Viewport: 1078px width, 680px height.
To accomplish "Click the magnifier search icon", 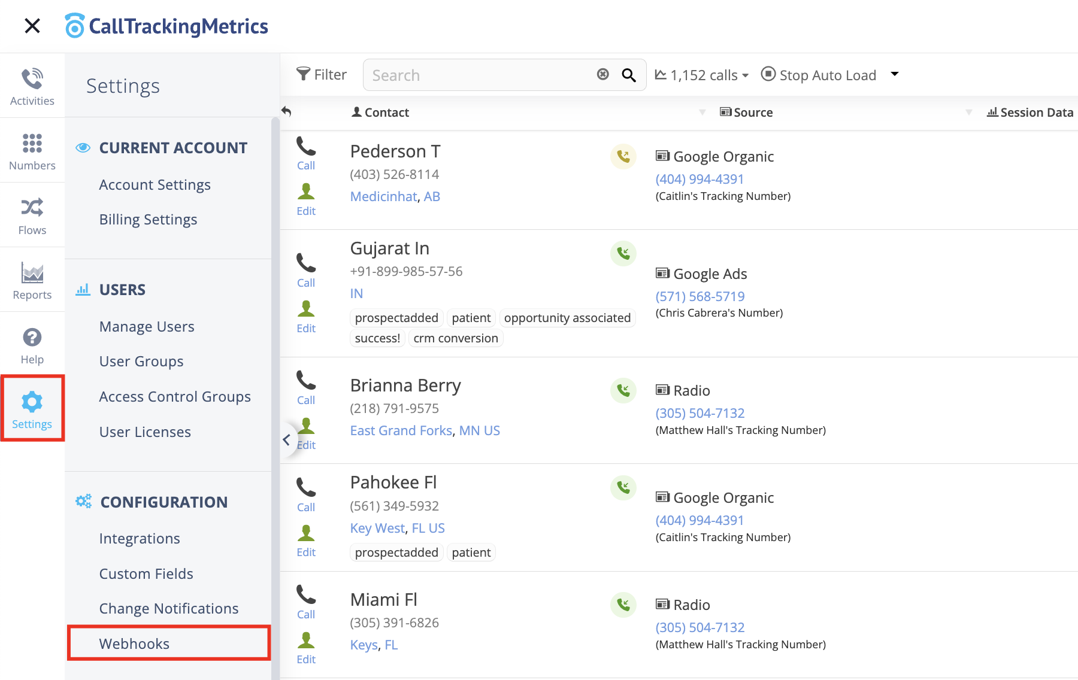I will [x=629, y=75].
